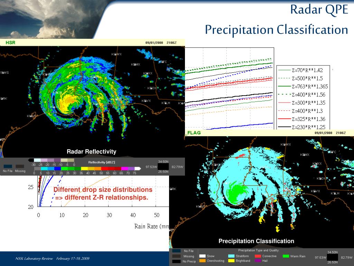Click the black extent box in the reflectivity legend
The width and height of the screenshot is (354, 266).
(x=163, y=167)
